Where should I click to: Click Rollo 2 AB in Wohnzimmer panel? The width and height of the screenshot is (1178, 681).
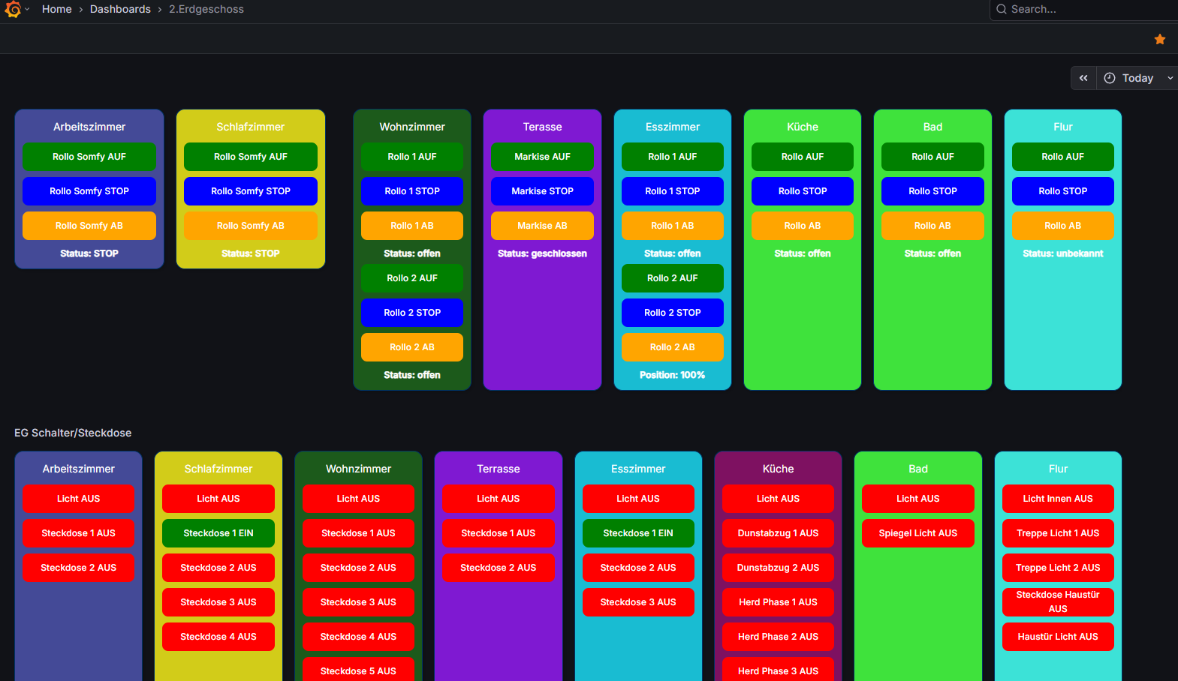pyautogui.click(x=411, y=347)
